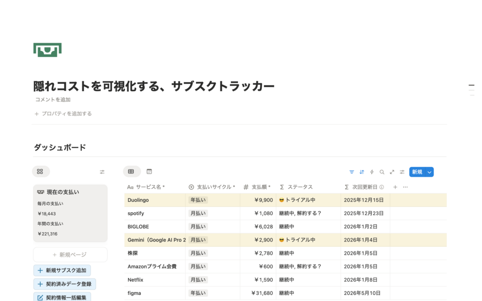Image resolution: width=482 pixels, height=301 pixels.
Task: Select the table view tab
Action: click(x=131, y=172)
